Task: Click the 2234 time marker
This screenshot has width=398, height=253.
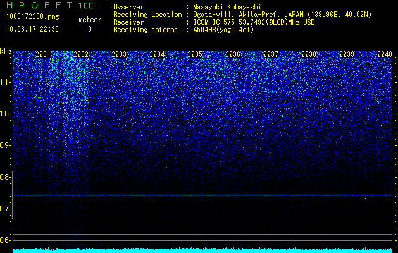Action: pos(157,54)
